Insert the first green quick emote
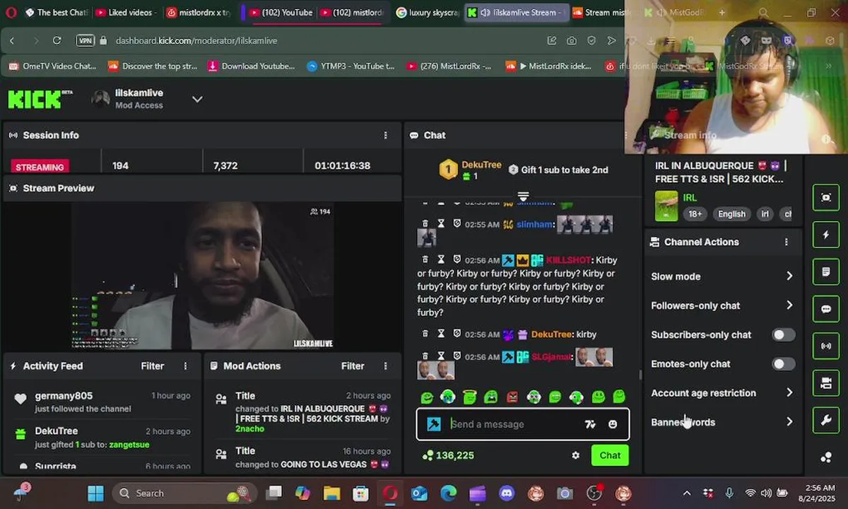The height and width of the screenshot is (509, 848). pyautogui.click(x=427, y=397)
